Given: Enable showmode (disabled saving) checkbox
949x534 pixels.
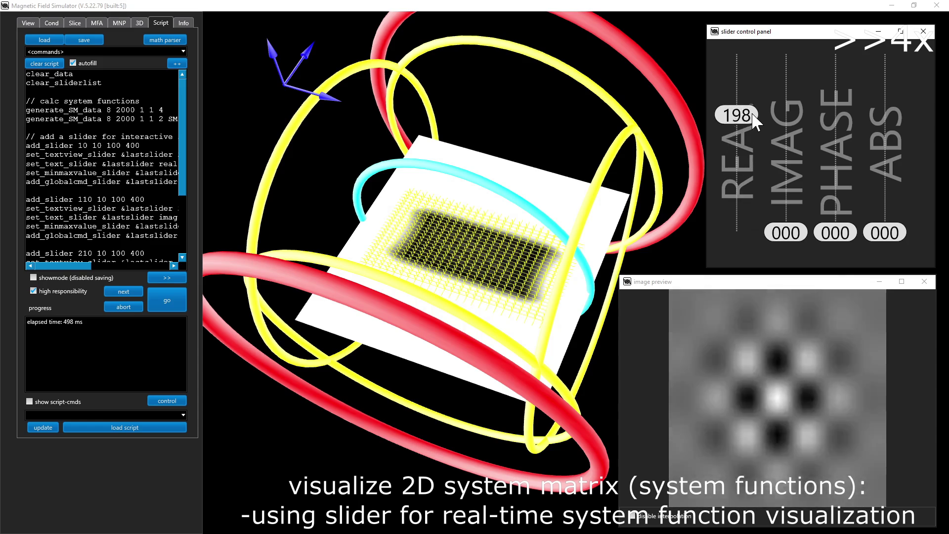Looking at the screenshot, I should click(x=34, y=277).
